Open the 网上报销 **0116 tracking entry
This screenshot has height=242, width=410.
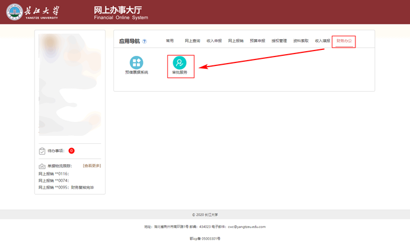(54, 174)
